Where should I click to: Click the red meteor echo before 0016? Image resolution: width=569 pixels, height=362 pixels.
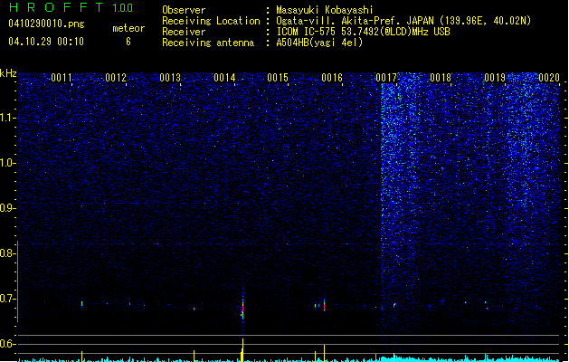tap(324, 305)
